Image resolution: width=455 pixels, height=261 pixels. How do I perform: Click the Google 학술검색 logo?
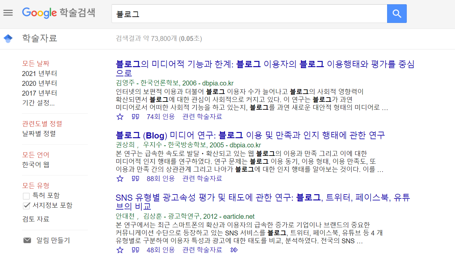point(59,13)
